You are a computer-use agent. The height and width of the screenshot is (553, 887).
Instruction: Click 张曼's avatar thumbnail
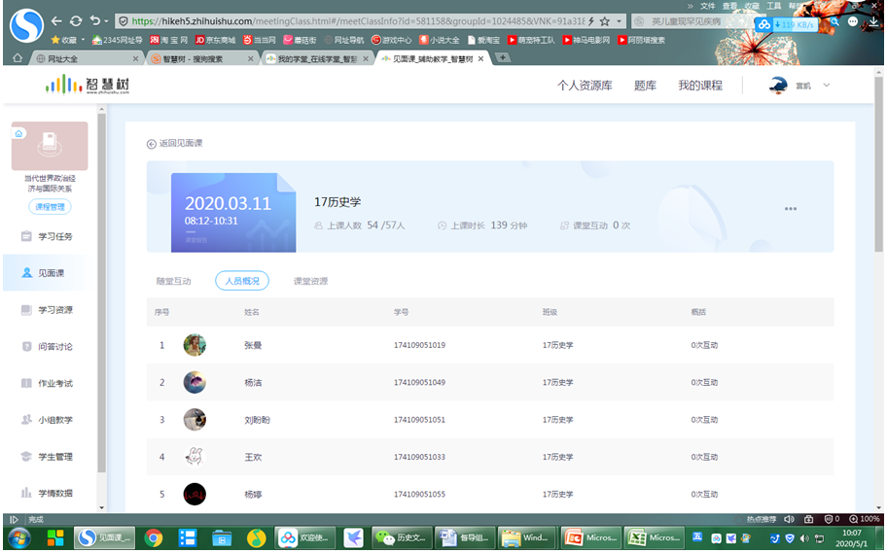click(195, 345)
